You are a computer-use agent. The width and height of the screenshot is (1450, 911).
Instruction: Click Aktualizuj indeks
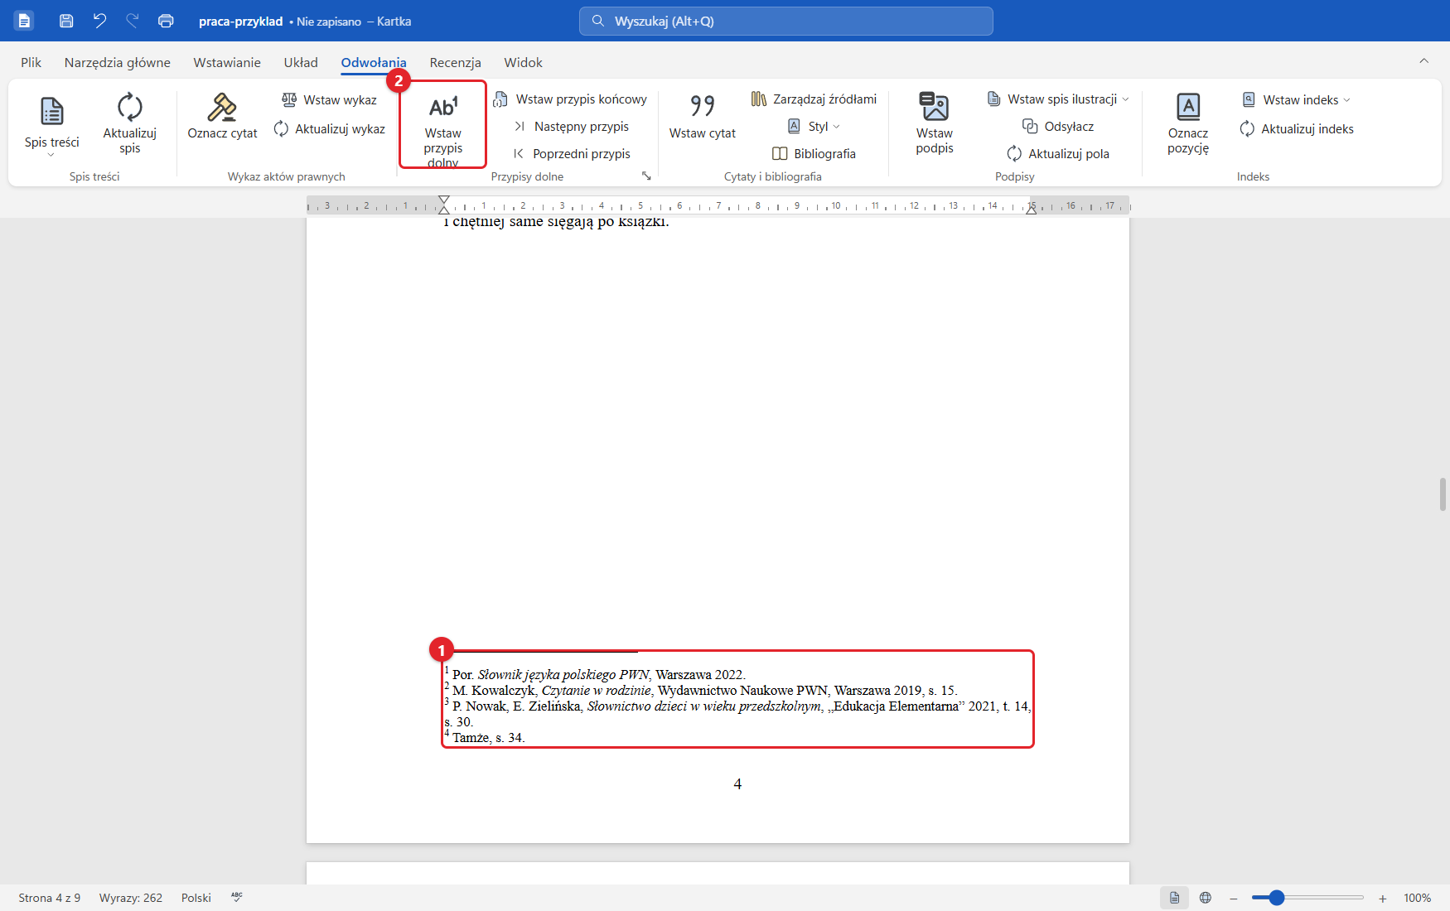(x=1297, y=128)
